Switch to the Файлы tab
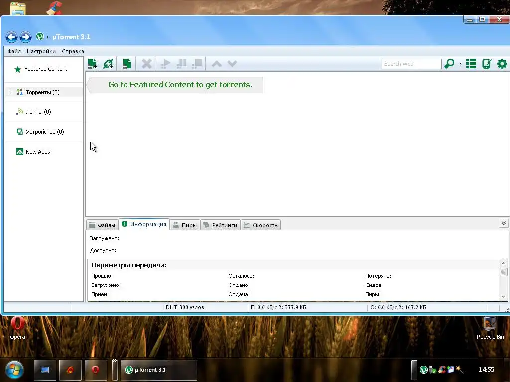Viewport: 510px width, 382px height. [102, 225]
